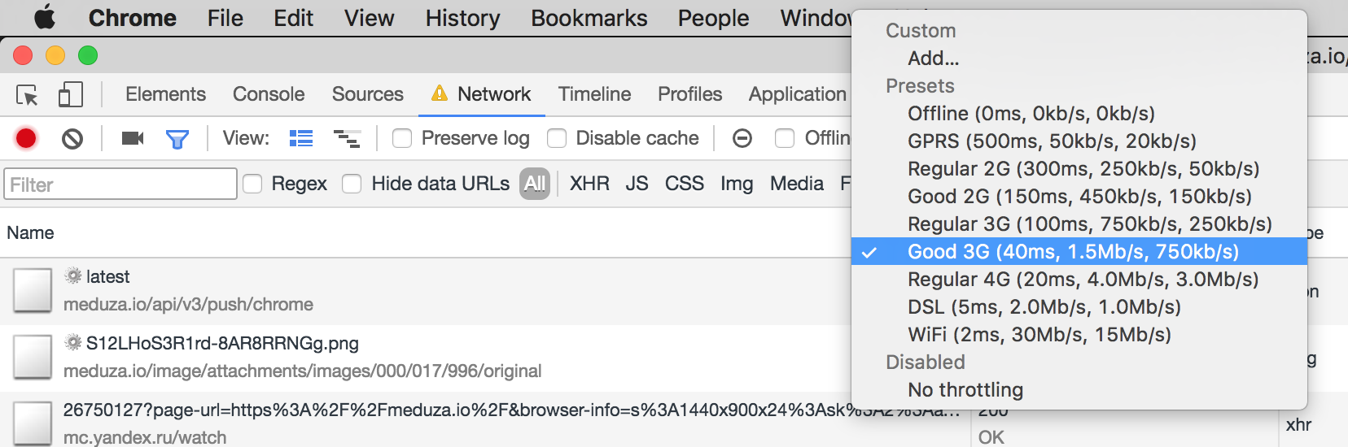
Task: Enable Hide data URLs checkbox
Action: [352, 184]
